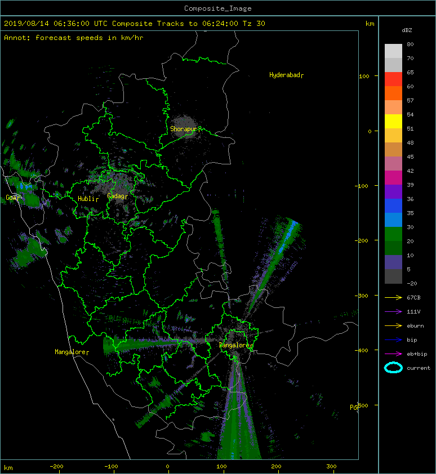Viewport: 436px width, 474px height.
Task: Click the -400 tick label on vertical axis
Action: [x=362, y=351]
